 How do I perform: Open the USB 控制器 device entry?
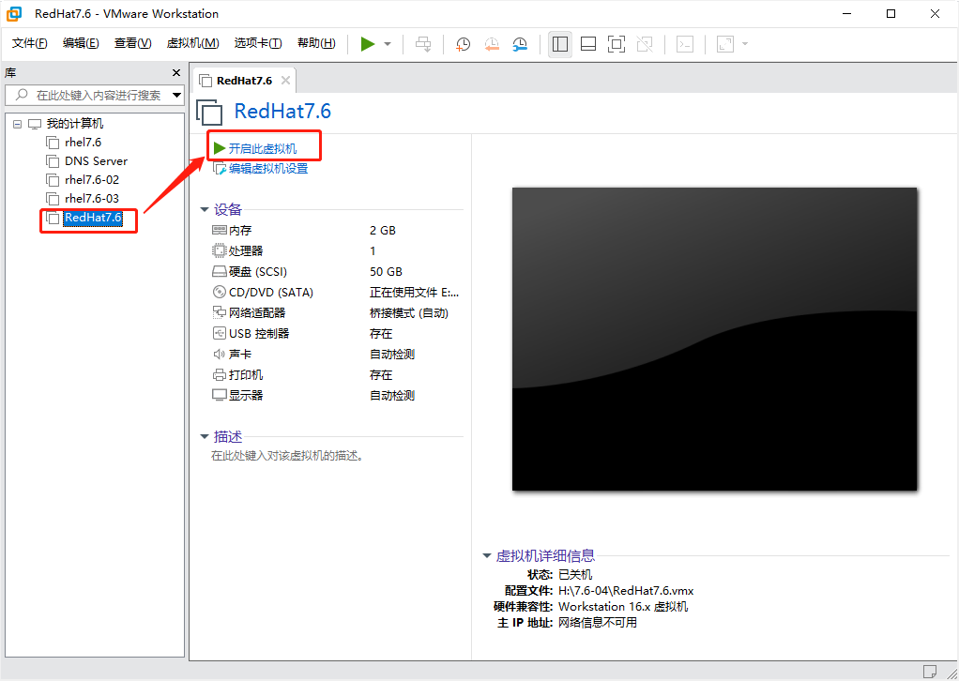click(258, 333)
